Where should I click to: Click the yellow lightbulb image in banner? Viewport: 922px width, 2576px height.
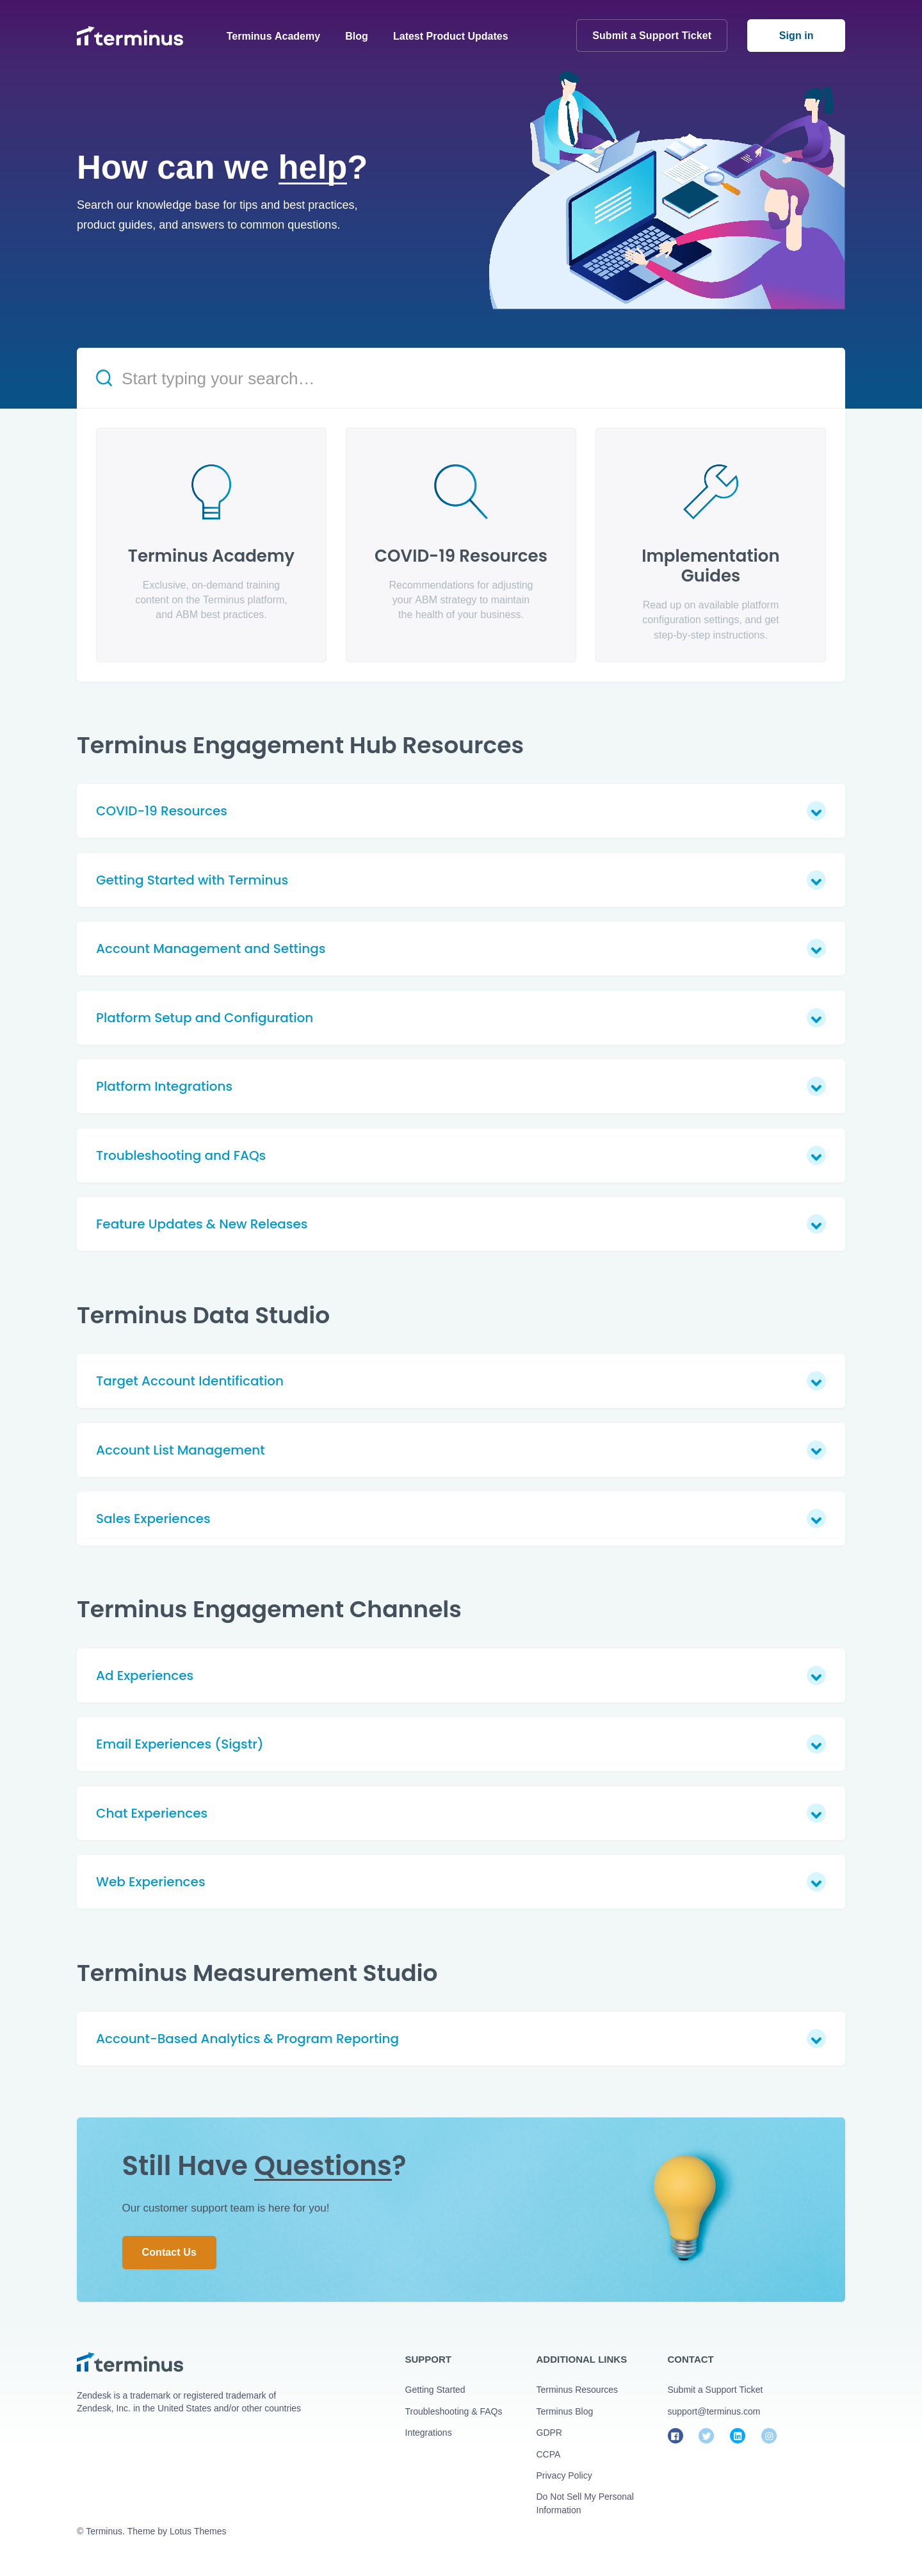coord(685,2208)
